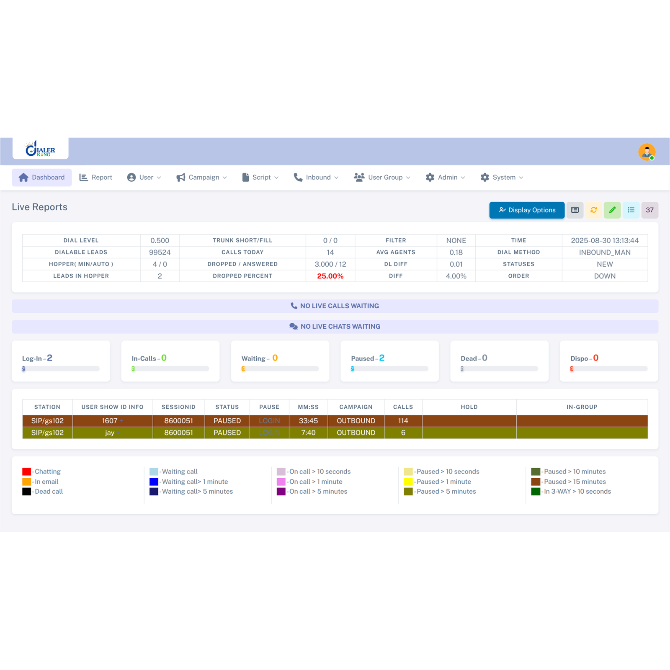Open the Report menu item

click(96, 178)
